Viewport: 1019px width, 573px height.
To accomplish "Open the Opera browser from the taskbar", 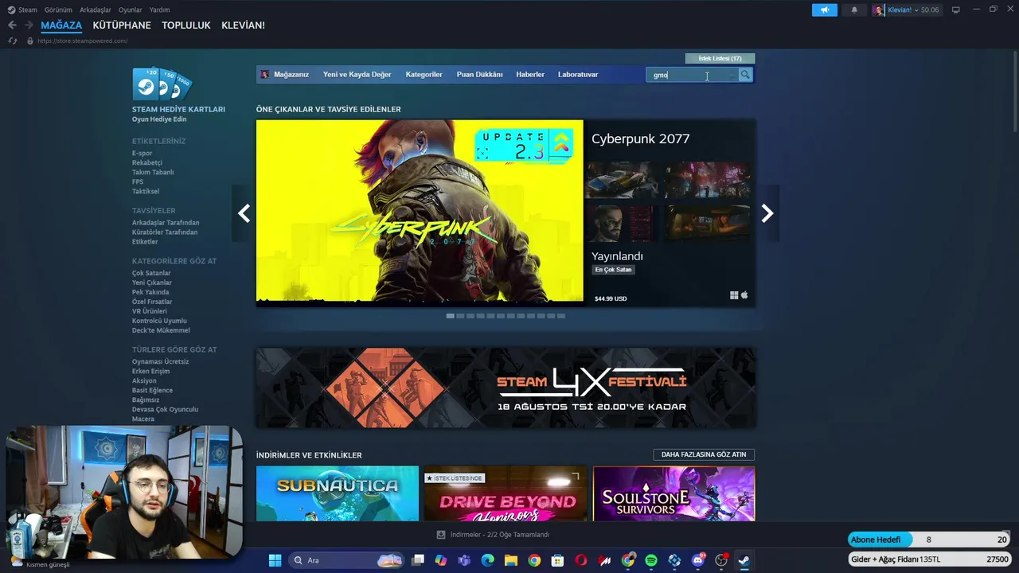I will click(581, 560).
